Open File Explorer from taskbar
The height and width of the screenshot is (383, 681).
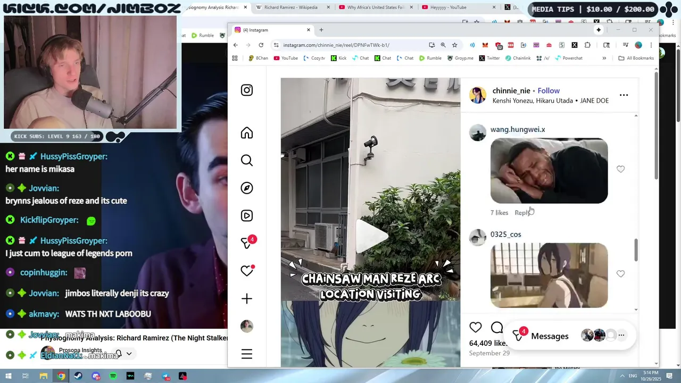(44, 376)
